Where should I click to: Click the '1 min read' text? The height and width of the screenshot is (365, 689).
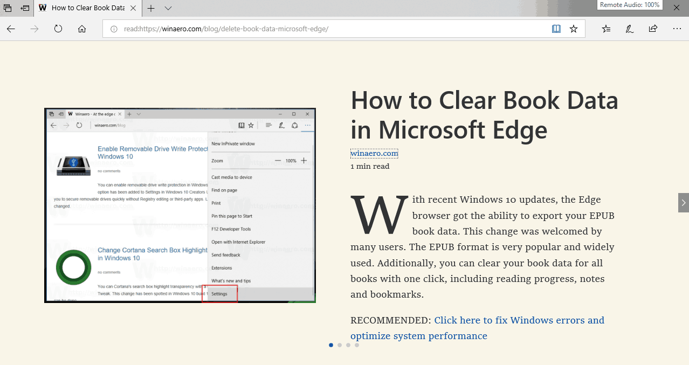(370, 167)
